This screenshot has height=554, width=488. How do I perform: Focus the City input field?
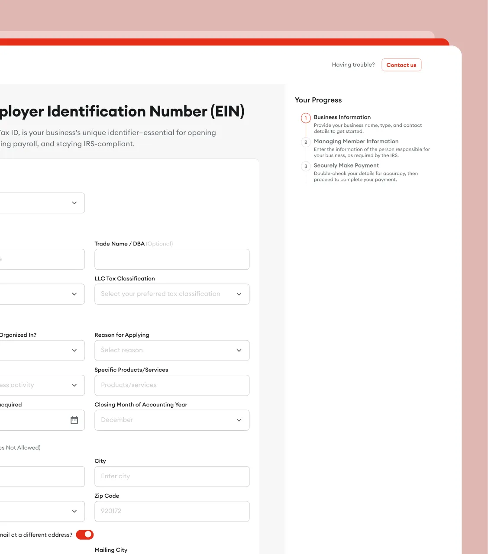coord(172,477)
